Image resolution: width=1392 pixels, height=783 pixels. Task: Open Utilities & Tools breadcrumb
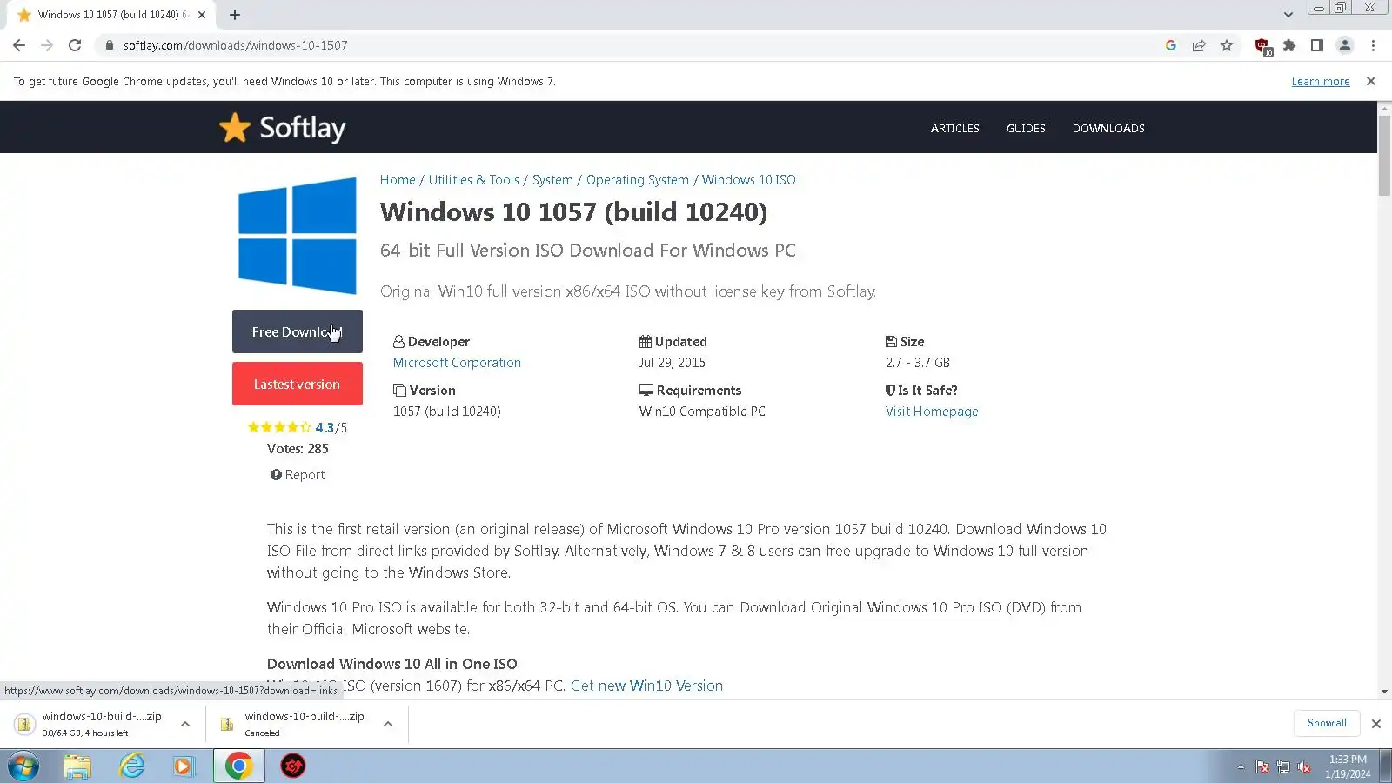(474, 180)
